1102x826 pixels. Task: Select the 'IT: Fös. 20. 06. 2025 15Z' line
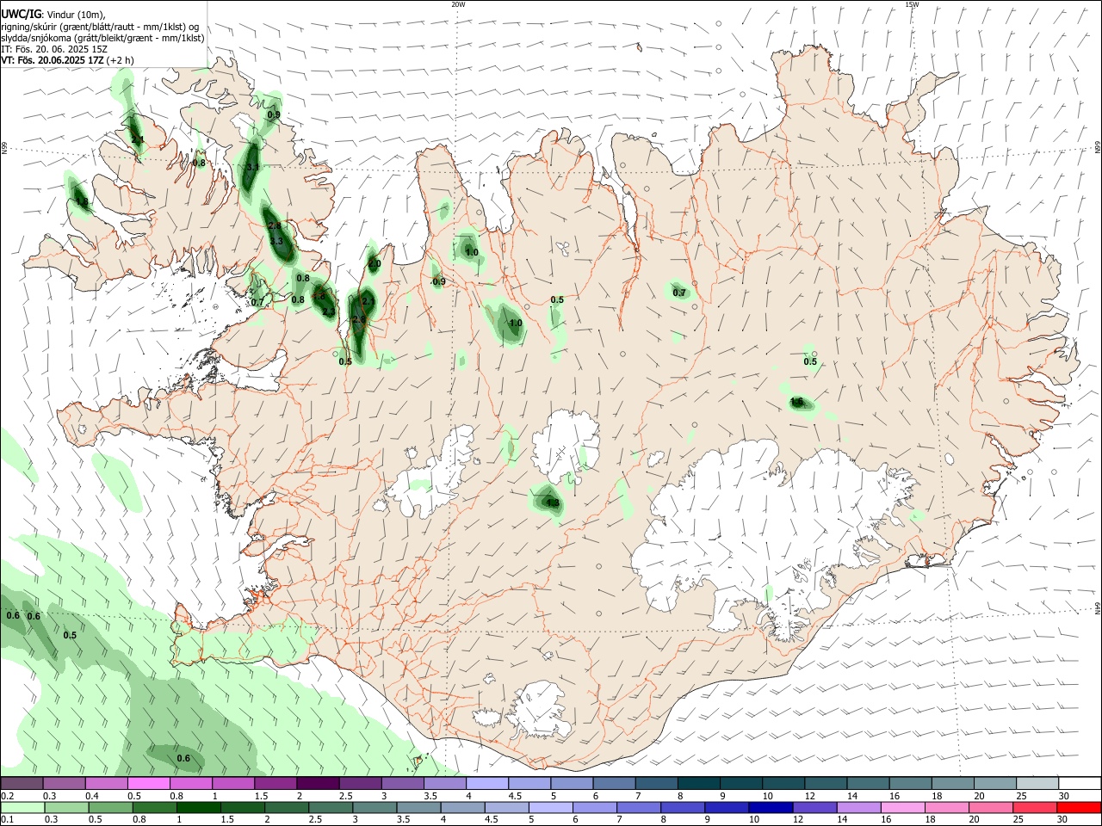(x=54, y=49)
